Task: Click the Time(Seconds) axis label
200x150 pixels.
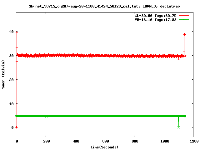Action: pos(104,147)
